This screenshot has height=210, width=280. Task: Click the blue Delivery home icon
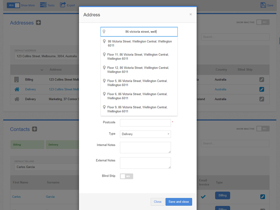pos(17,89)
